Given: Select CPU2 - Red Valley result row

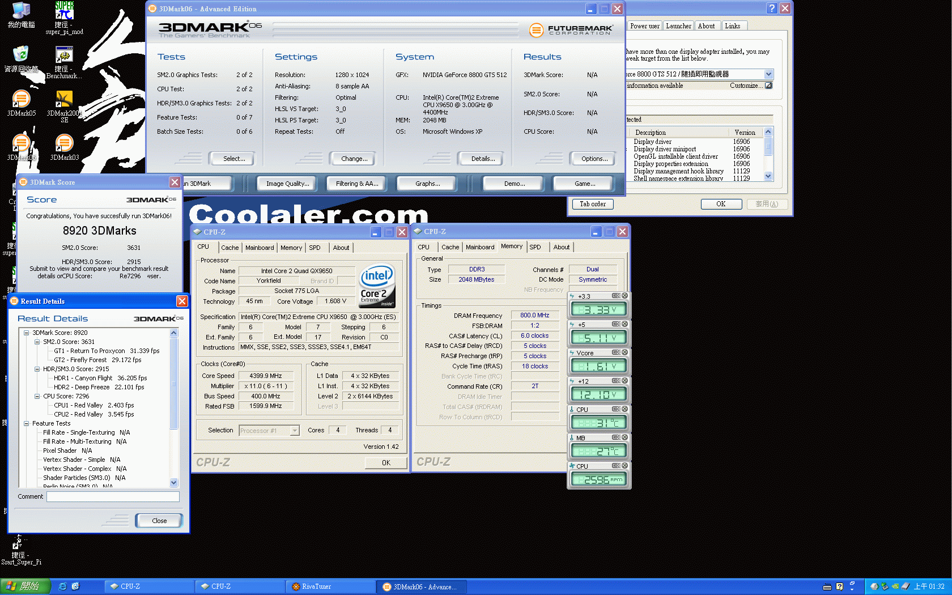Looking at the screenshot, I should (94, 414).
